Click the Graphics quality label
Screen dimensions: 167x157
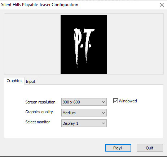(39, 112)
